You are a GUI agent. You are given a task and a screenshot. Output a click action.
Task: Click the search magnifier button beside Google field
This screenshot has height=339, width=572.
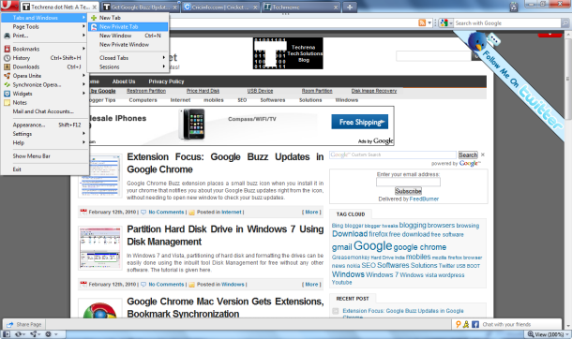coord(565,22)
